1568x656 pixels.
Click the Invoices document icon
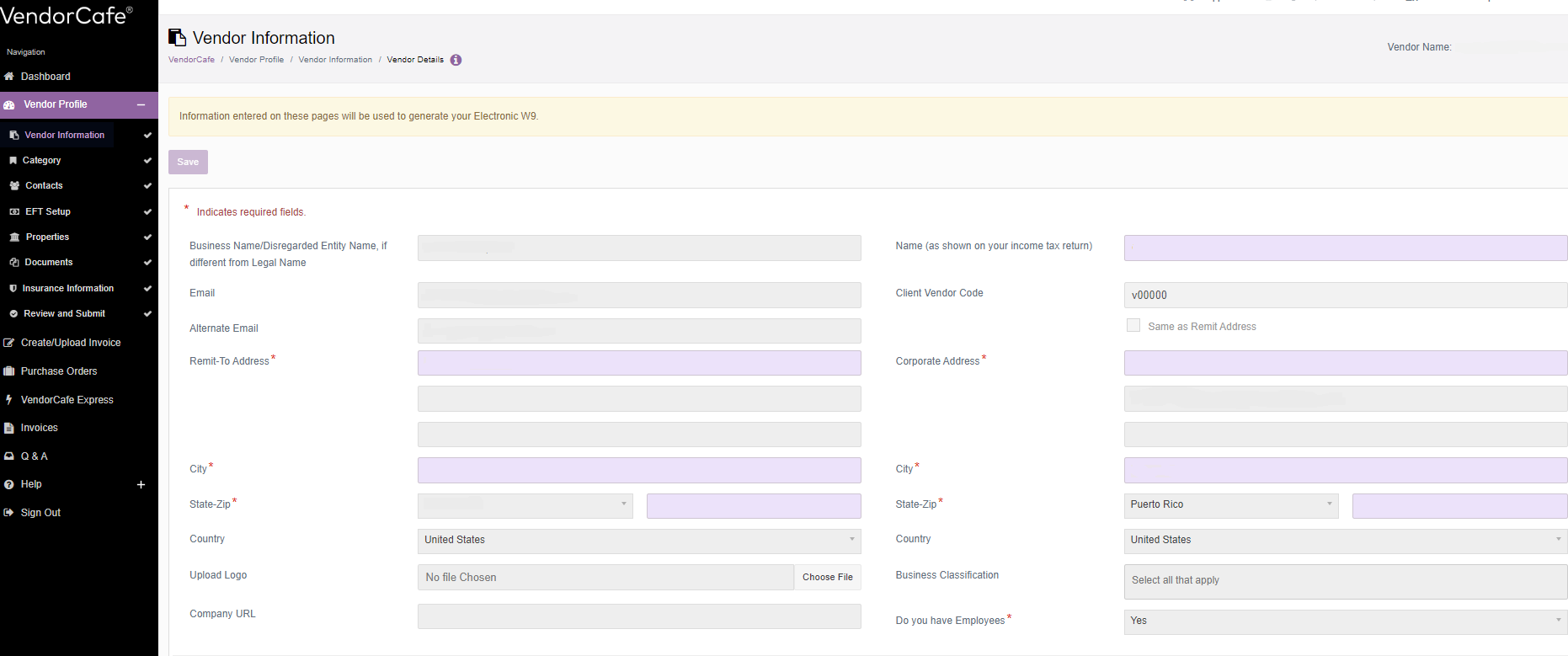[9, 428]
